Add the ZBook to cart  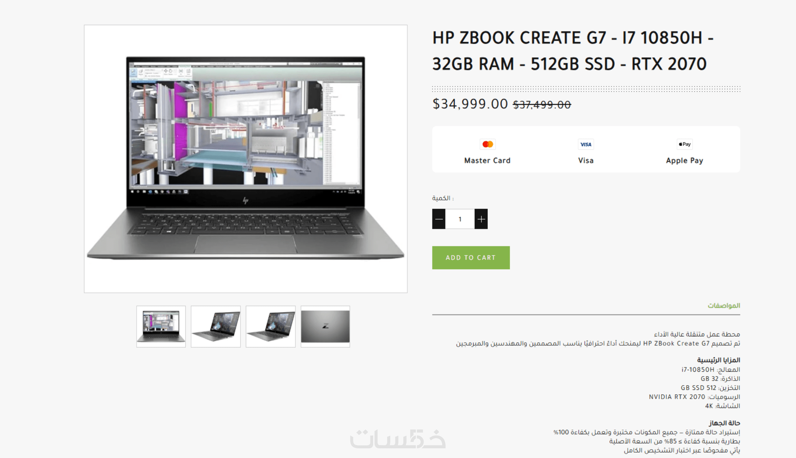471,257
